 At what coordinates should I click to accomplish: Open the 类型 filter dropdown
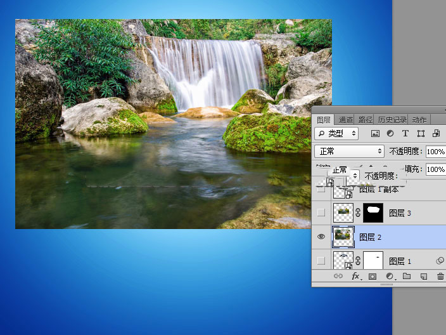pyautogui.click(x=336, y=133)
